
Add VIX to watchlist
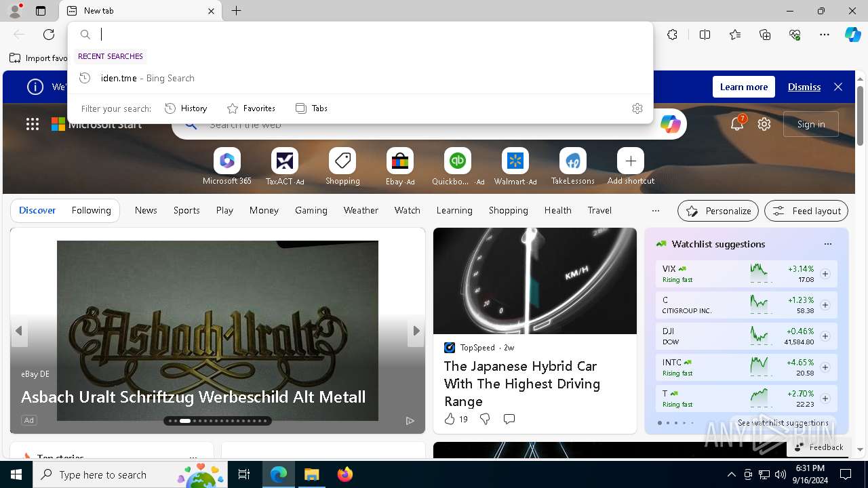pyautogui.click(x=825, y=274)
